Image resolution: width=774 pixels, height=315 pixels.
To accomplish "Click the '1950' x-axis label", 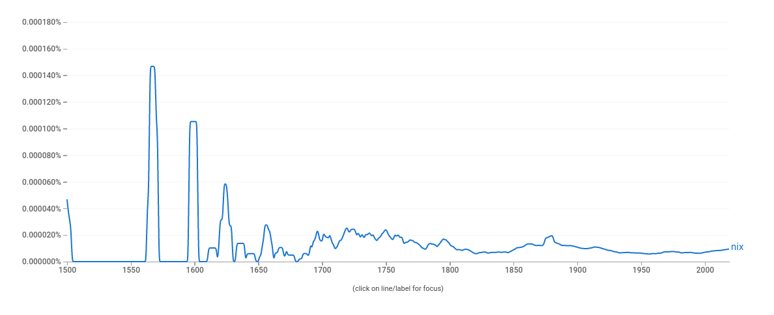I will [x=641, y=269].
